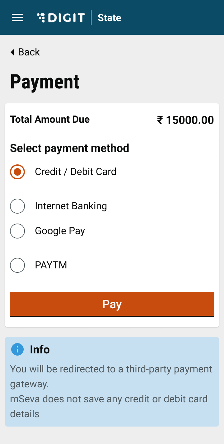Viewport: 224px width, 444px height.
Task: Click the third-party payment gateway notice text
Action: 111,376
